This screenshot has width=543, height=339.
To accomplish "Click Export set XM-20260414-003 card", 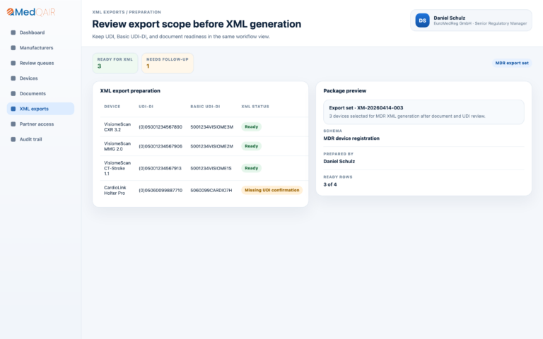I will pos(424,112).
